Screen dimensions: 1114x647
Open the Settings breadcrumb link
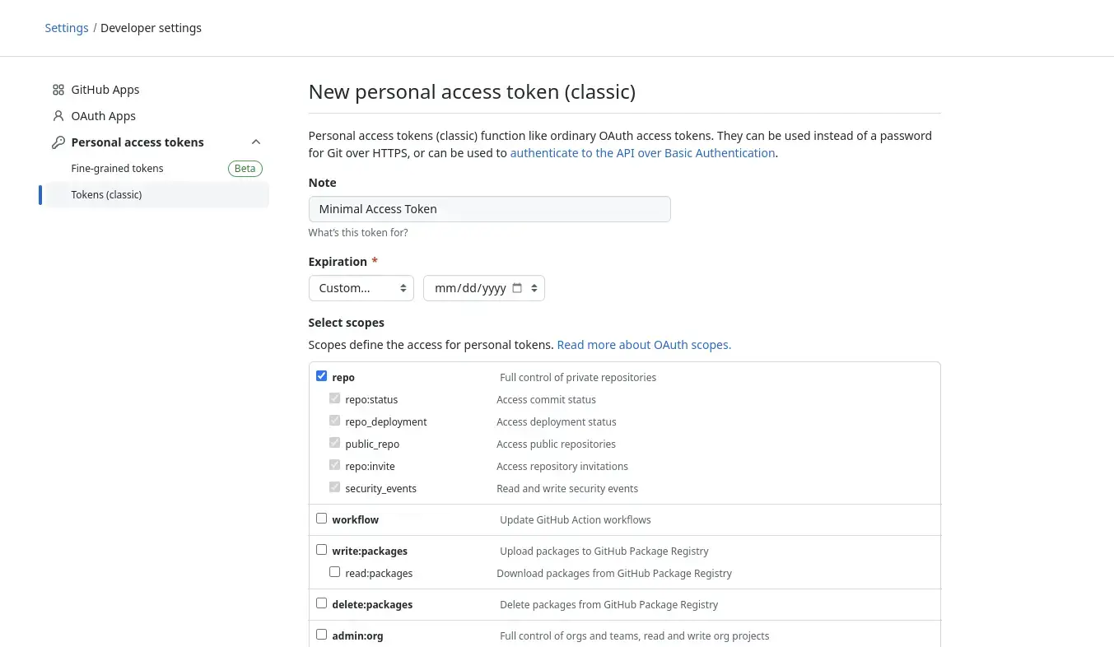pos(67,27)
